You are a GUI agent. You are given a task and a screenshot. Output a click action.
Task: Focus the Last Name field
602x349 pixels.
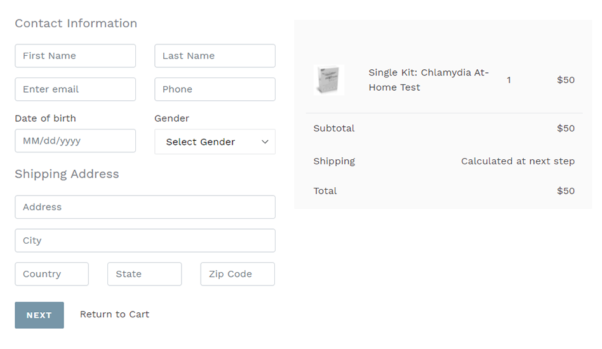tap(215, 56)
